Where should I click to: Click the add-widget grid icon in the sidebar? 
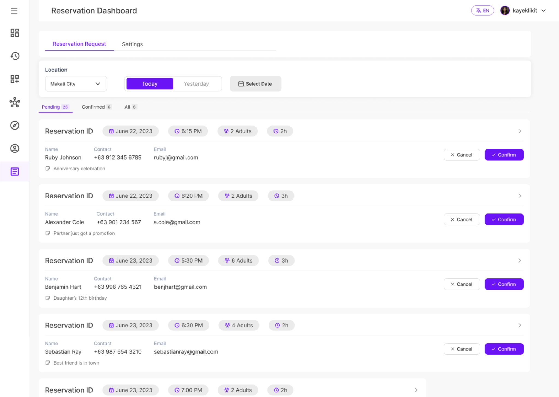(x=15, y=79)
